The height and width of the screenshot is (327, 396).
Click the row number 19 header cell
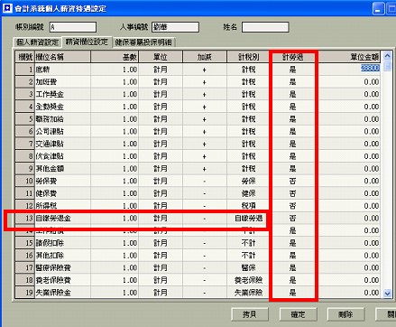pyautogui.click(x=25, y=293)
